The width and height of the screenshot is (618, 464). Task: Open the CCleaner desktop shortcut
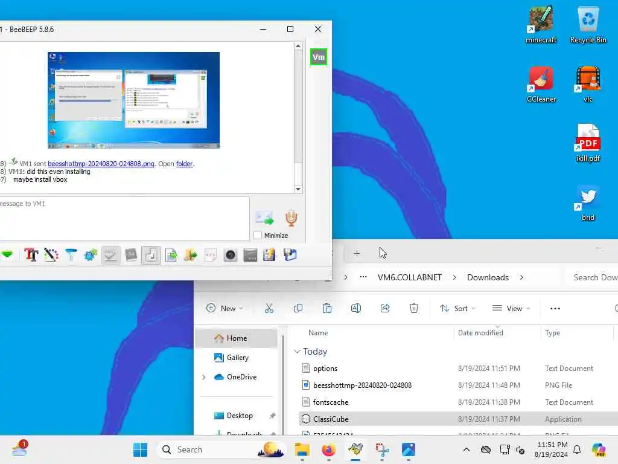pos(541,84)
